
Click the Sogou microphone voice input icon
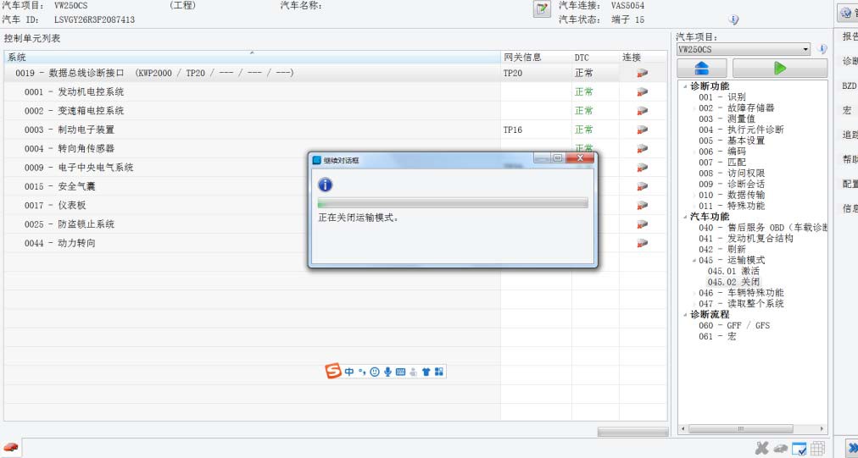pos(387,372)
